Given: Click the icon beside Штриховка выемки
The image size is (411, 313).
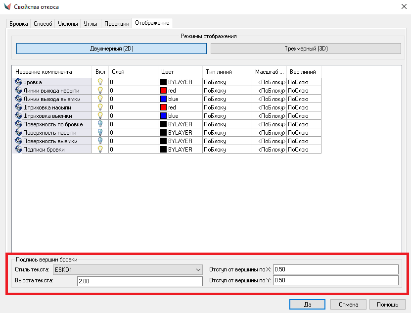Looking at the screenshot, I should 19,116.
